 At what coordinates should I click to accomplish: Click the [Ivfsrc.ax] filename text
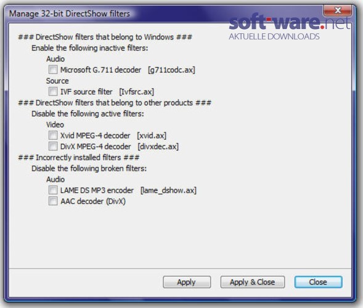click(x=136, y=92)
